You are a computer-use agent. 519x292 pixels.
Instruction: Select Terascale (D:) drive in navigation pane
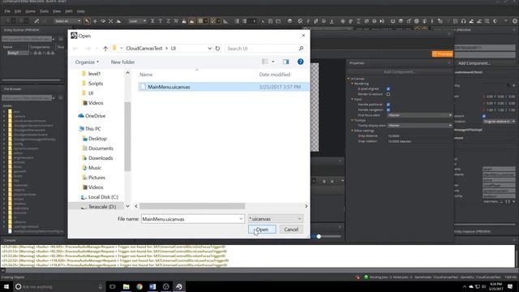point(102,207)
